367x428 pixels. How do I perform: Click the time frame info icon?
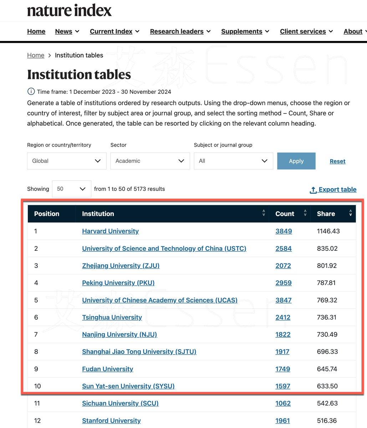(x=31, y=92)
